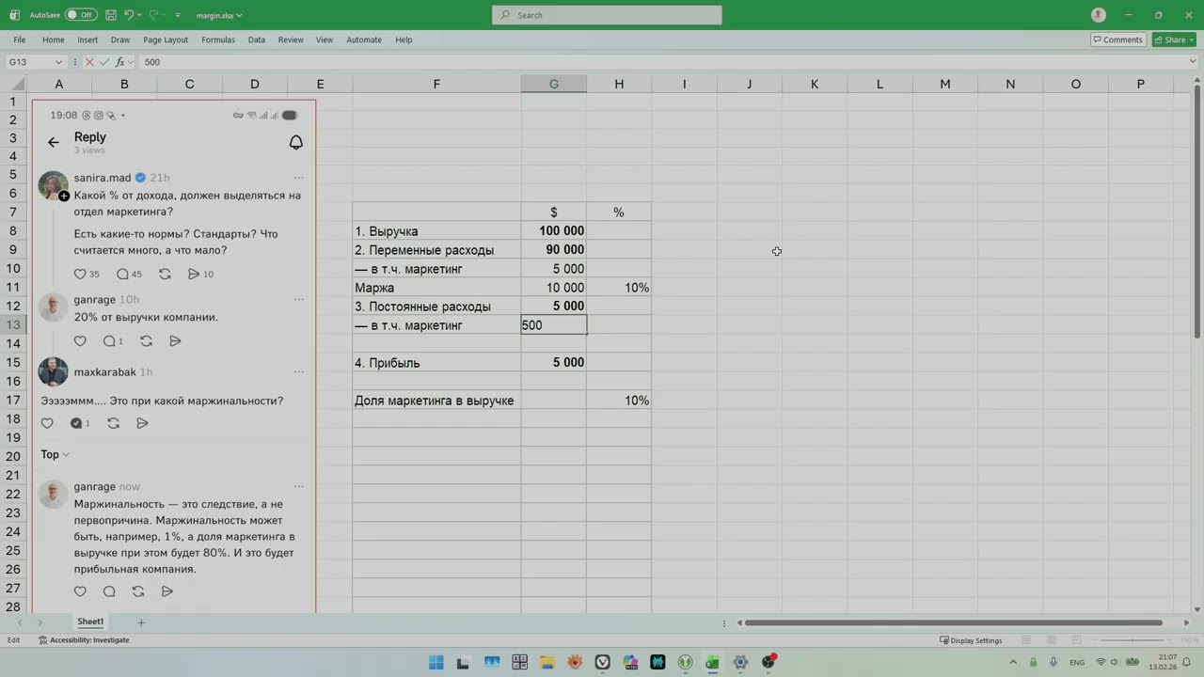Image resolution: width=1204 pixels, height=677 pixels.
Task: Select the column G header
Action: [x=554, y=84]
